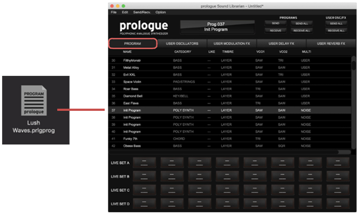Click first slot of LIVE SET B
Image resolution: width=358 pixels, height=214 pixels.
click(144, 176)
